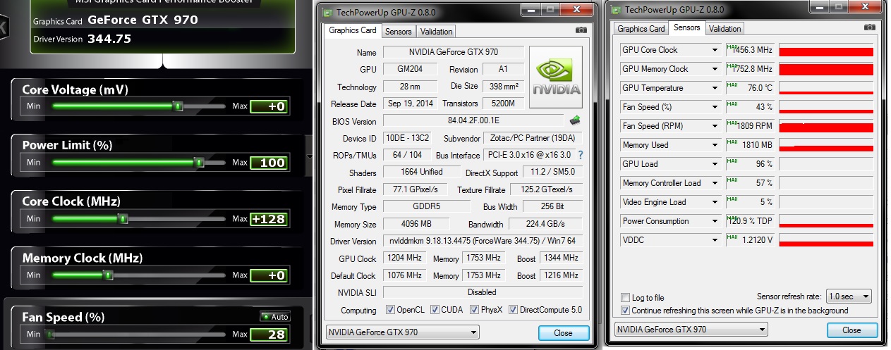Click the GPU Temperature 76.0 °C reading

(x=750, y=88)
